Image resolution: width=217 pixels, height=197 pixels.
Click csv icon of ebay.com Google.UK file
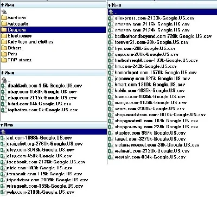click(3, 92)
